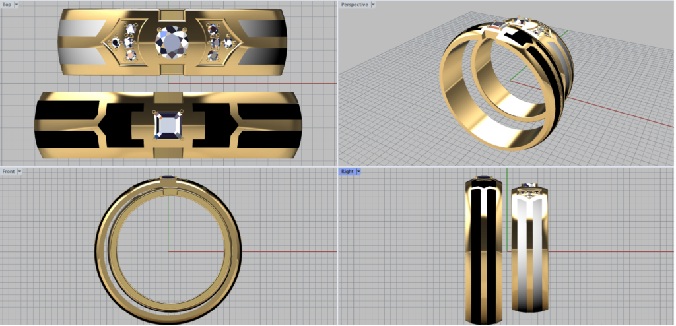Pick the gem atop the ring in Front view
This screenshot has width=676, height=326.
(169, 177)
